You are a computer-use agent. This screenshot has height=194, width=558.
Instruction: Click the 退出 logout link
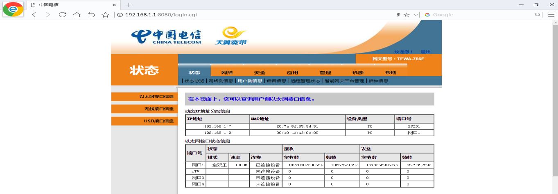tap(426, 52)
